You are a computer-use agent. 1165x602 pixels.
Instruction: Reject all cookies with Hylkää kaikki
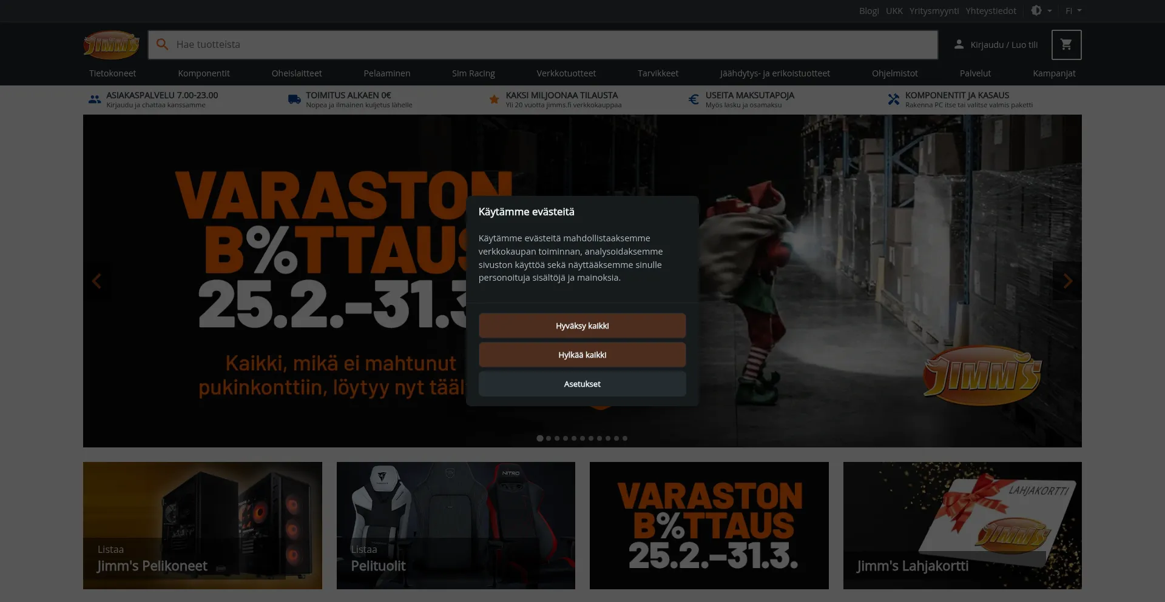pos(582,355)
